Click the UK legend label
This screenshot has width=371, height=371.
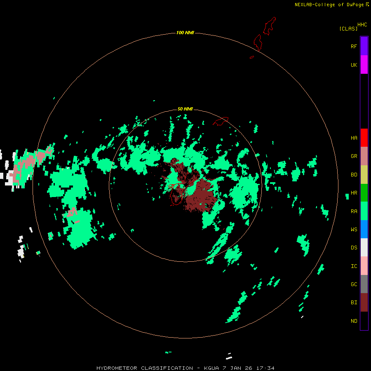(x=354, y=65)
